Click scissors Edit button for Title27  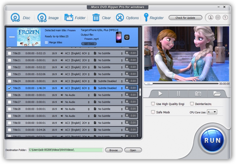pyautogui.click(x=131, y=102)
